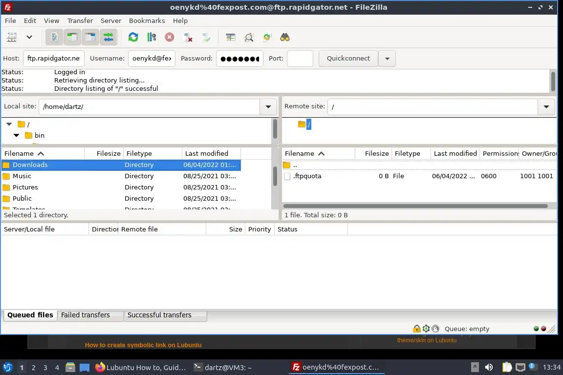Select the remote parent directory entry
This screenshot has width=563, height=375.
pos(419,165)
